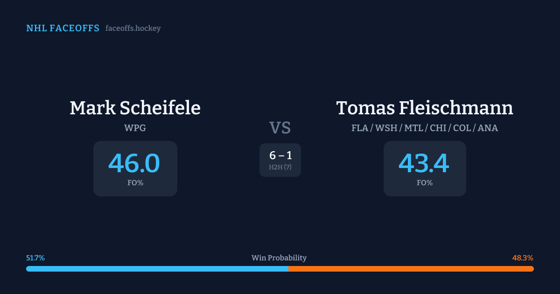
Task: Select the Tomas Fleischmann player name
Action: 425,108
